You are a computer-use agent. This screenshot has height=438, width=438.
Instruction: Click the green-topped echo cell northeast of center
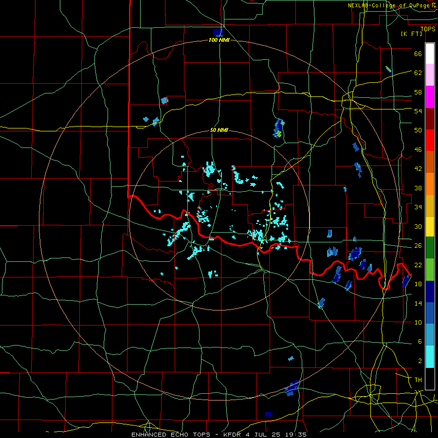(279, 128)
